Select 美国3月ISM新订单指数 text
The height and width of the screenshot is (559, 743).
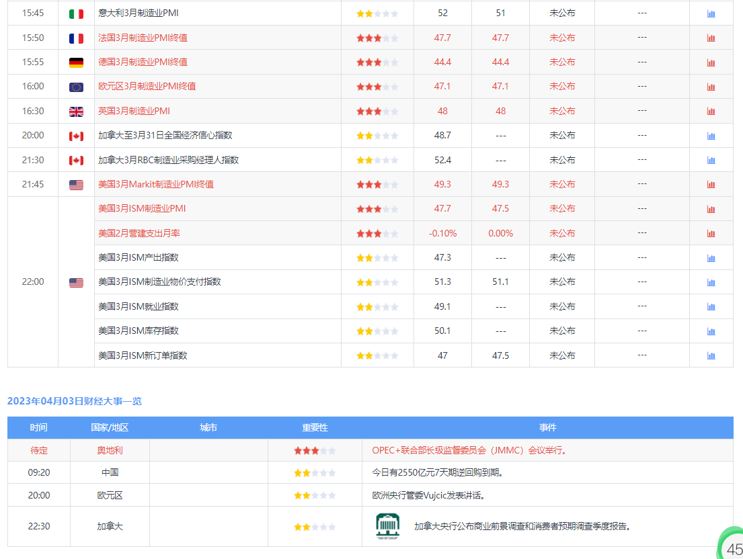tap(143, 355)
